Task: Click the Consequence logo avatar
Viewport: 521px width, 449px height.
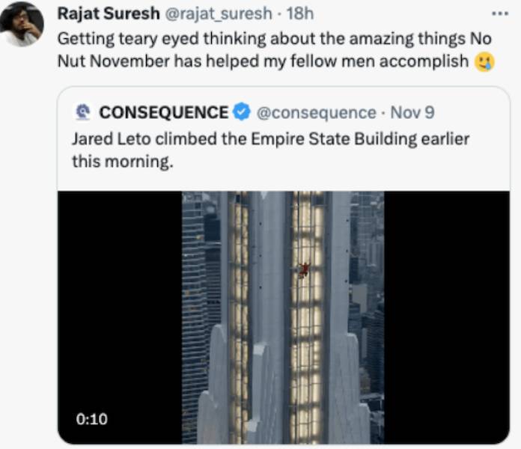Action: [x=82, y=113]
